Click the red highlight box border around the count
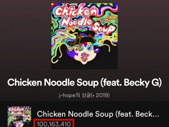The height and width of the screenshot is (127, 169). click(54, 120)
